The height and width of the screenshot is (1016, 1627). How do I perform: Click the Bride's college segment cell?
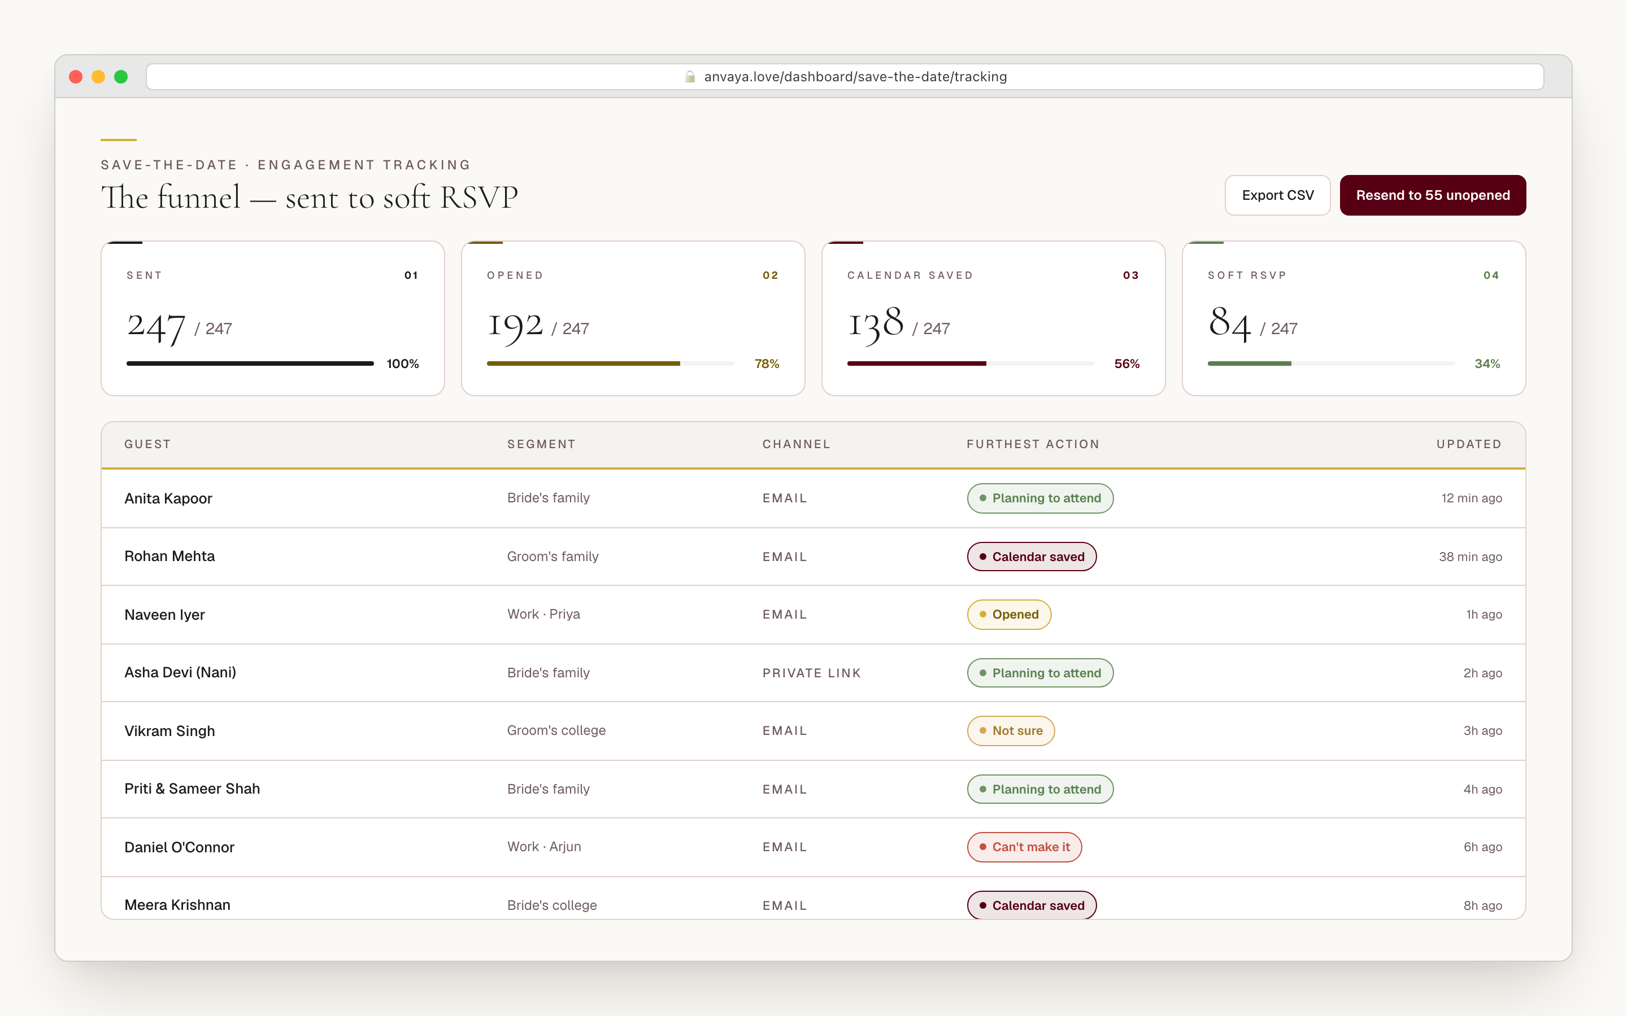click(552, 905)
